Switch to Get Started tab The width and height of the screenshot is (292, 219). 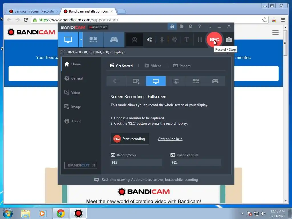pos(121,66)
